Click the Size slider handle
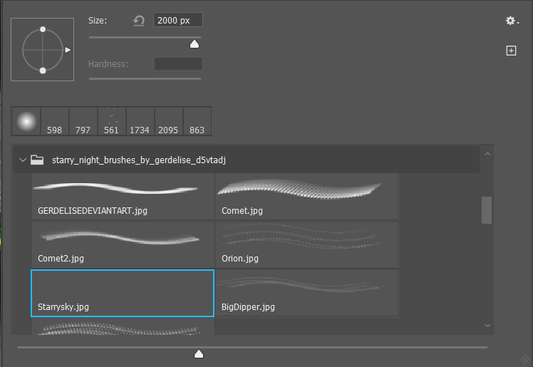The image size is (533, 367). 195,44
